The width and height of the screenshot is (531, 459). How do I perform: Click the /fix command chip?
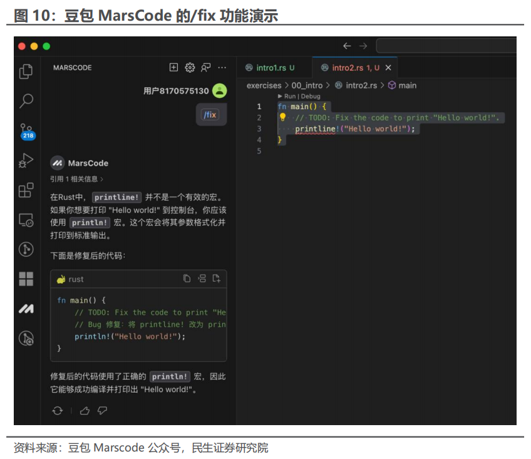pos(210,115)
